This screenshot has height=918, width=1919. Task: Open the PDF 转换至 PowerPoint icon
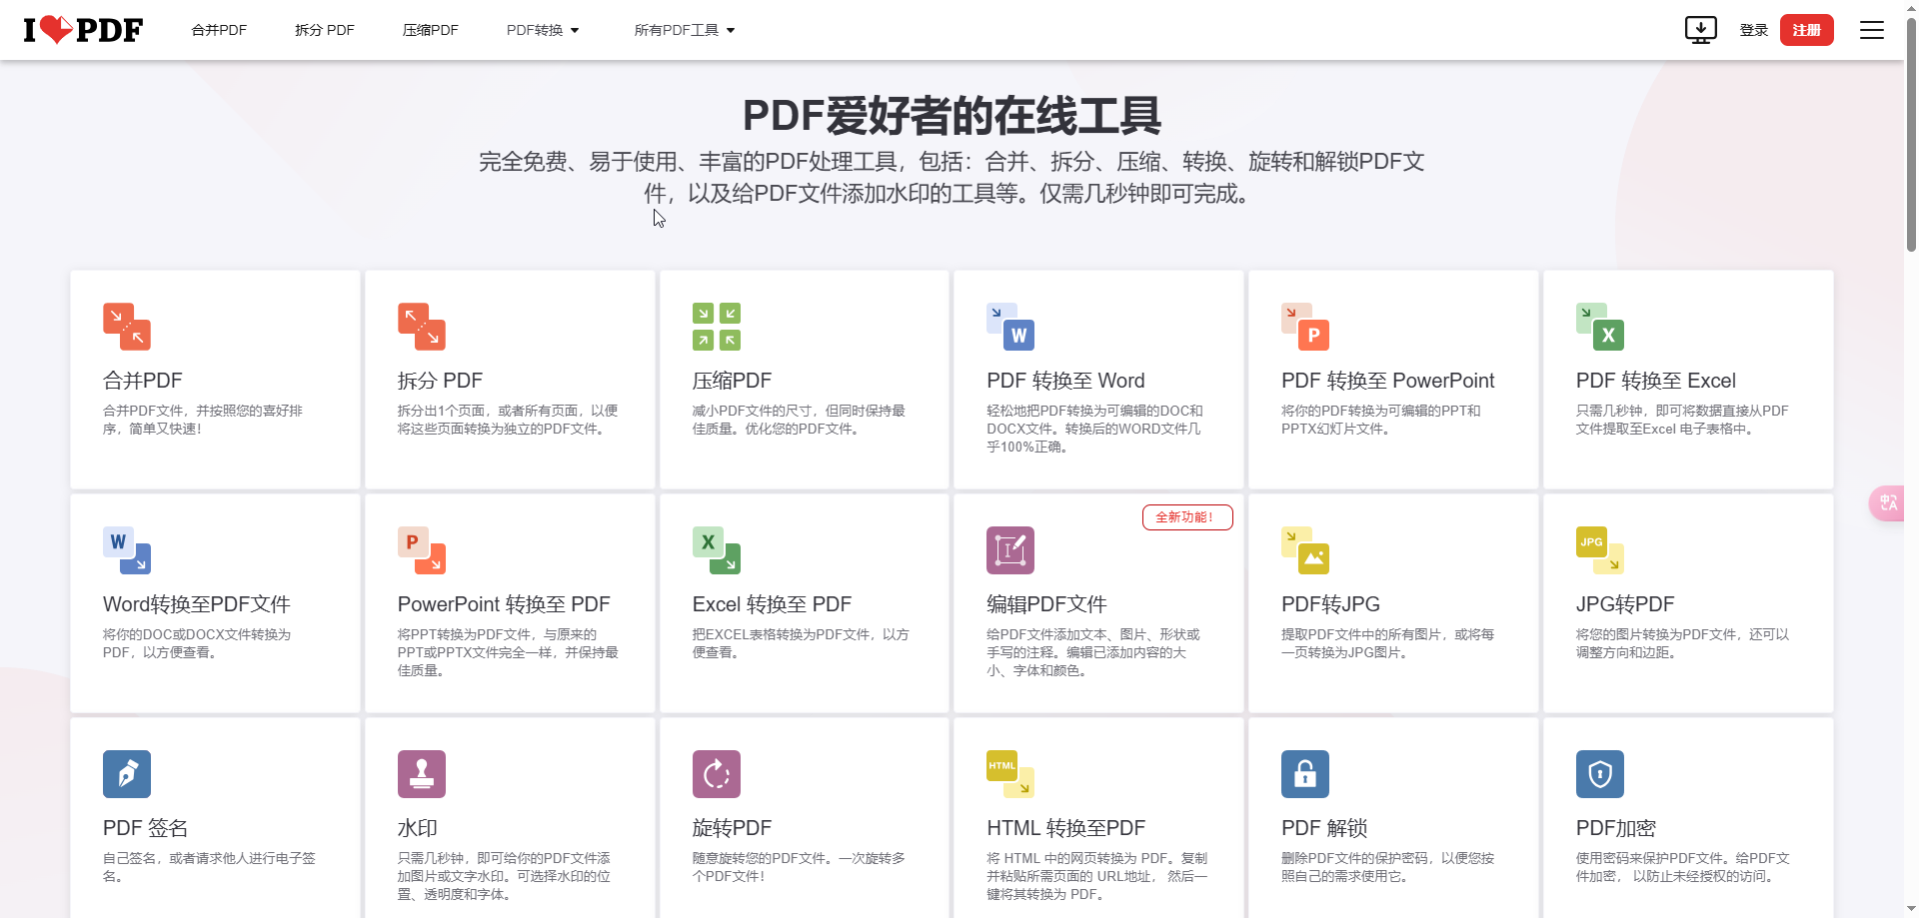pyautogui.click(x=1305, y=327)
